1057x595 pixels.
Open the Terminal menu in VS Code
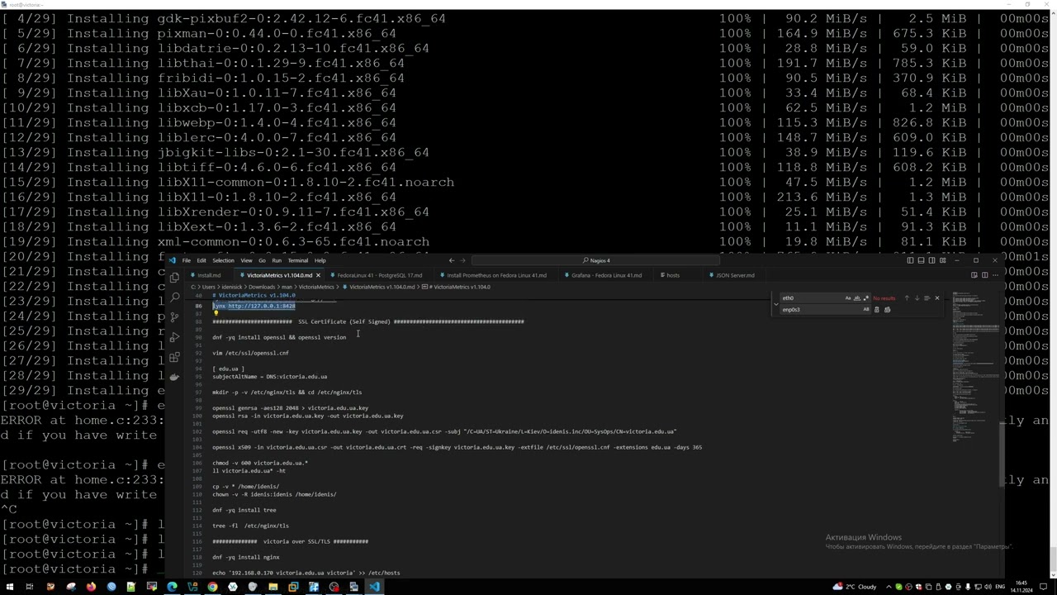click(x=297, y=260)
